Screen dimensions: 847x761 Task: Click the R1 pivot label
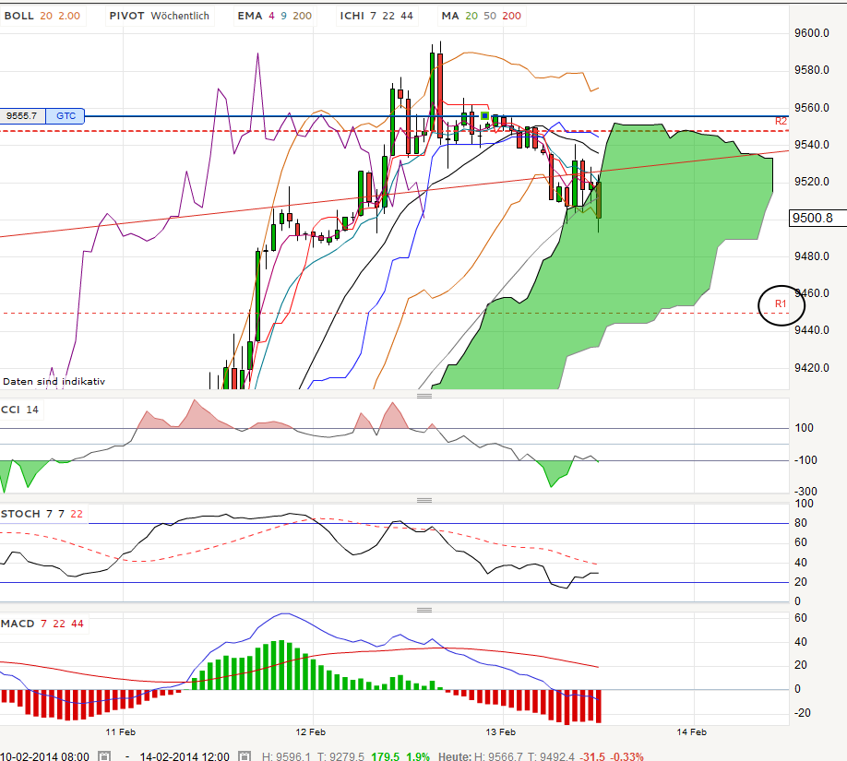(x=781, y=304)
